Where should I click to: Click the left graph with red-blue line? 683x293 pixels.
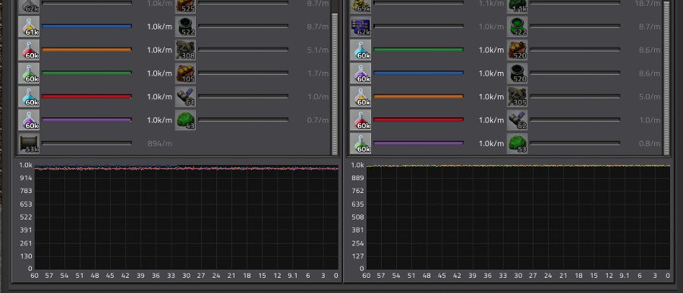pyautogui.click(x=187, y=217)
